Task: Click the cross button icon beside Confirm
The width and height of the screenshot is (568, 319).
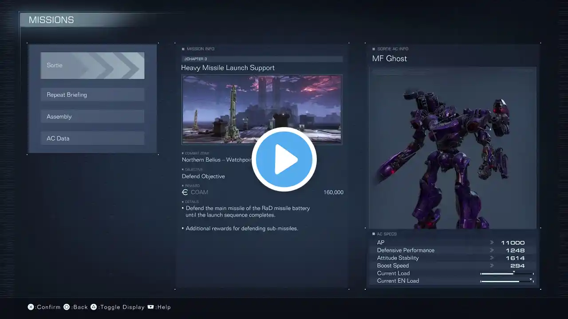Action: (31, 307)
